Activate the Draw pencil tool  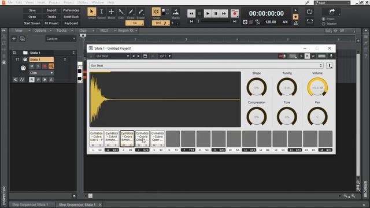[x=131, y=12]
